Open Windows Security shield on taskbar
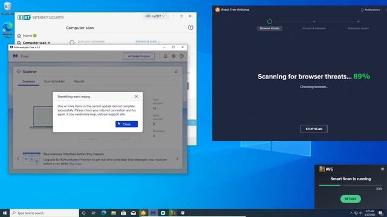 (183, 213)
